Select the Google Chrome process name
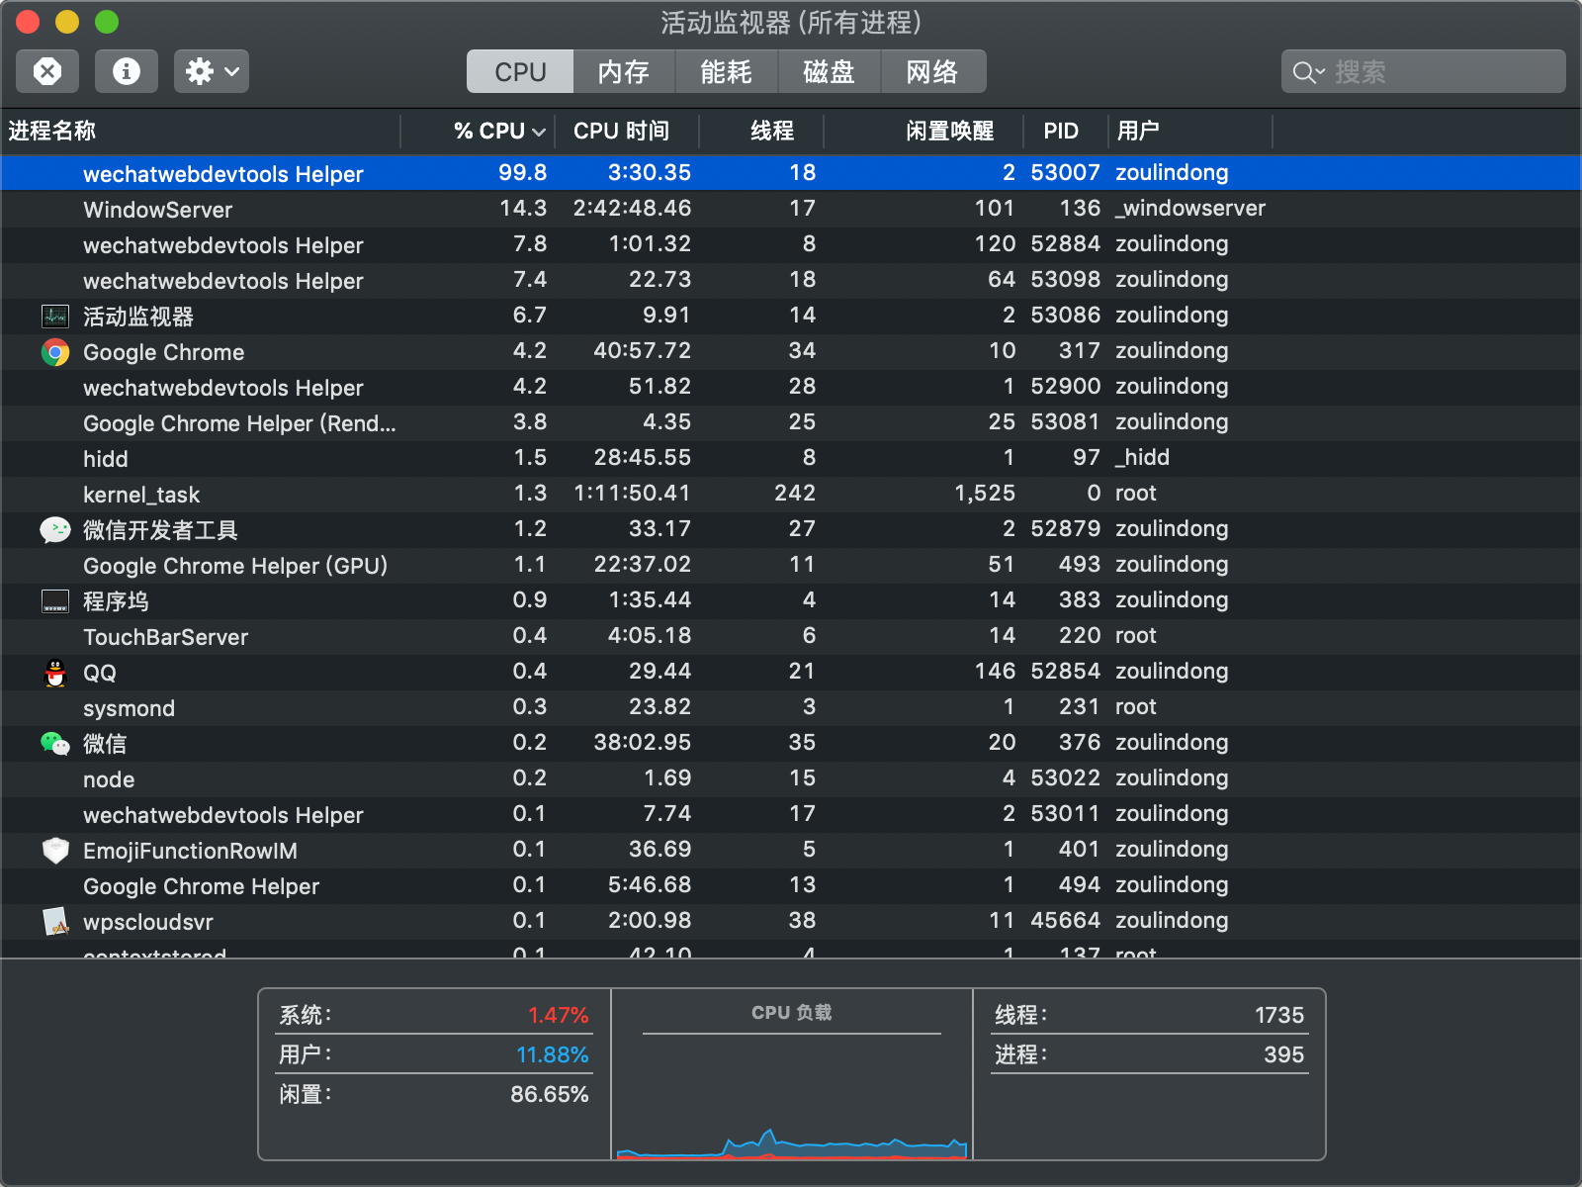The width and height of the screenshot is (1582, 1187). point(163,352)
